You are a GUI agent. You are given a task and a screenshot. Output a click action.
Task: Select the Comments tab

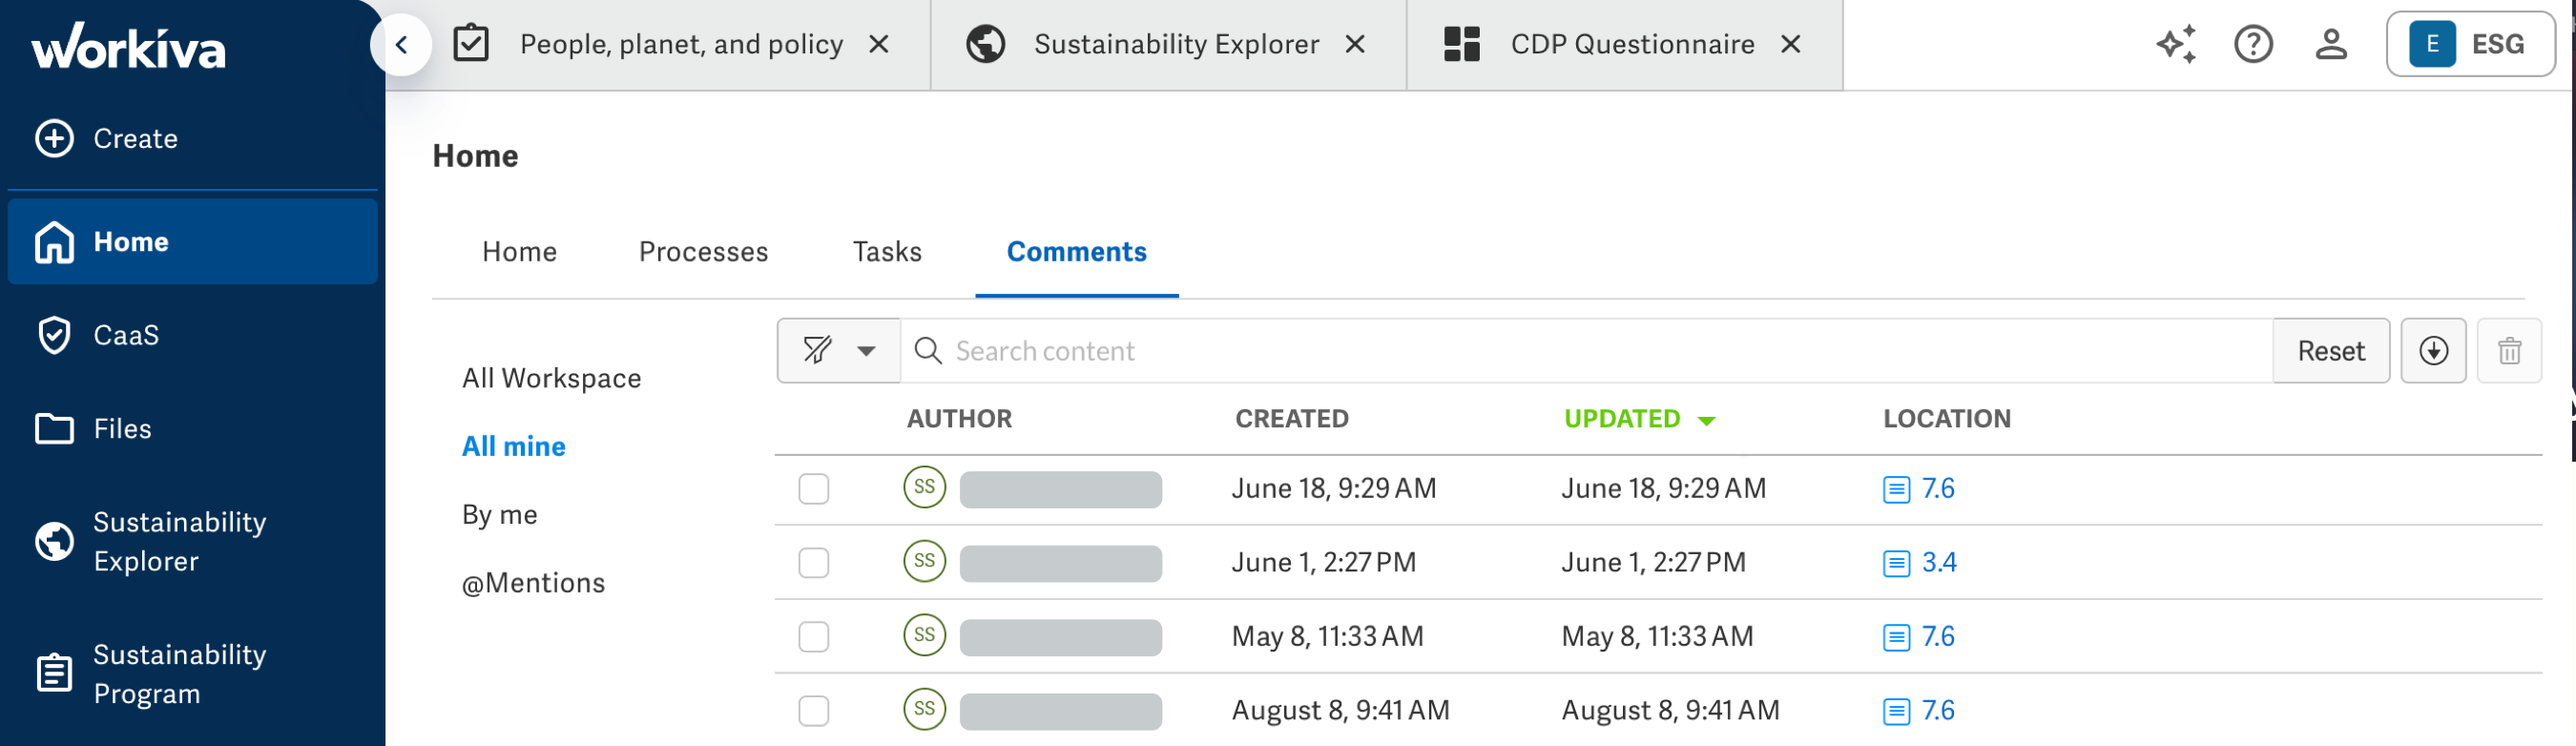point(1076,252)
